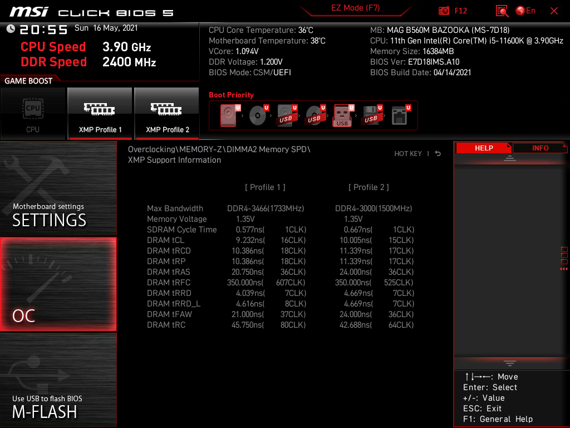The height and width of the screenshot is (428, 570).
Task: Click the 607CLK) tRFC Profile 1 value
Action: 290,282
